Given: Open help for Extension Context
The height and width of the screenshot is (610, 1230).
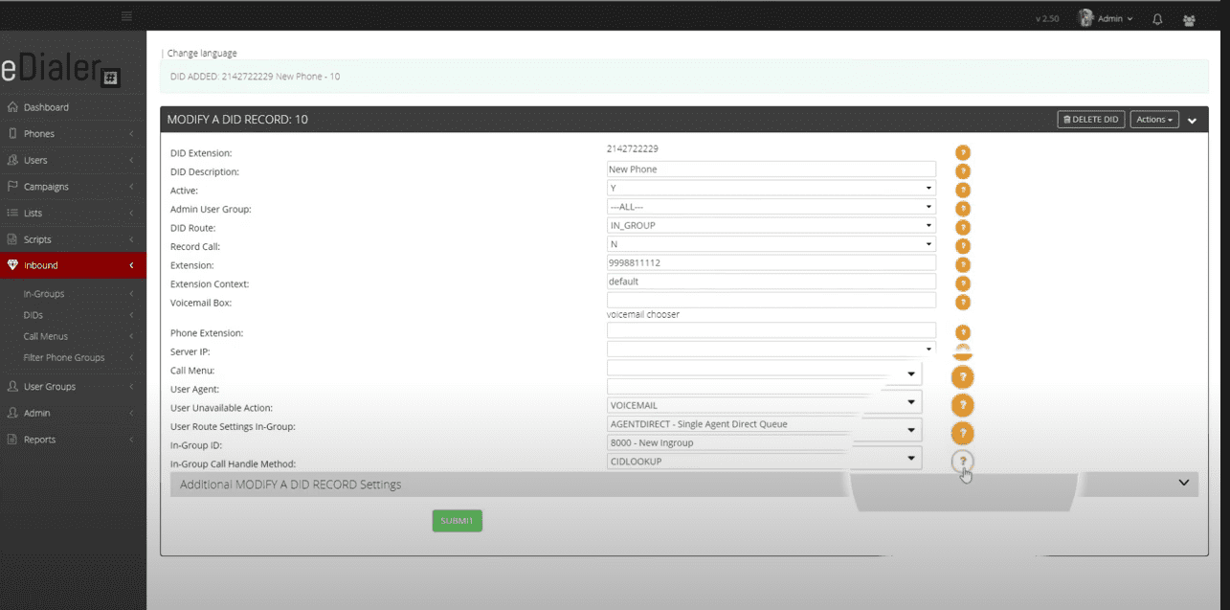Looking at the screenshot, I should [963, 283].
